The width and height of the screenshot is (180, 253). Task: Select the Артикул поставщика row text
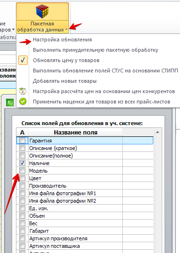54,246
